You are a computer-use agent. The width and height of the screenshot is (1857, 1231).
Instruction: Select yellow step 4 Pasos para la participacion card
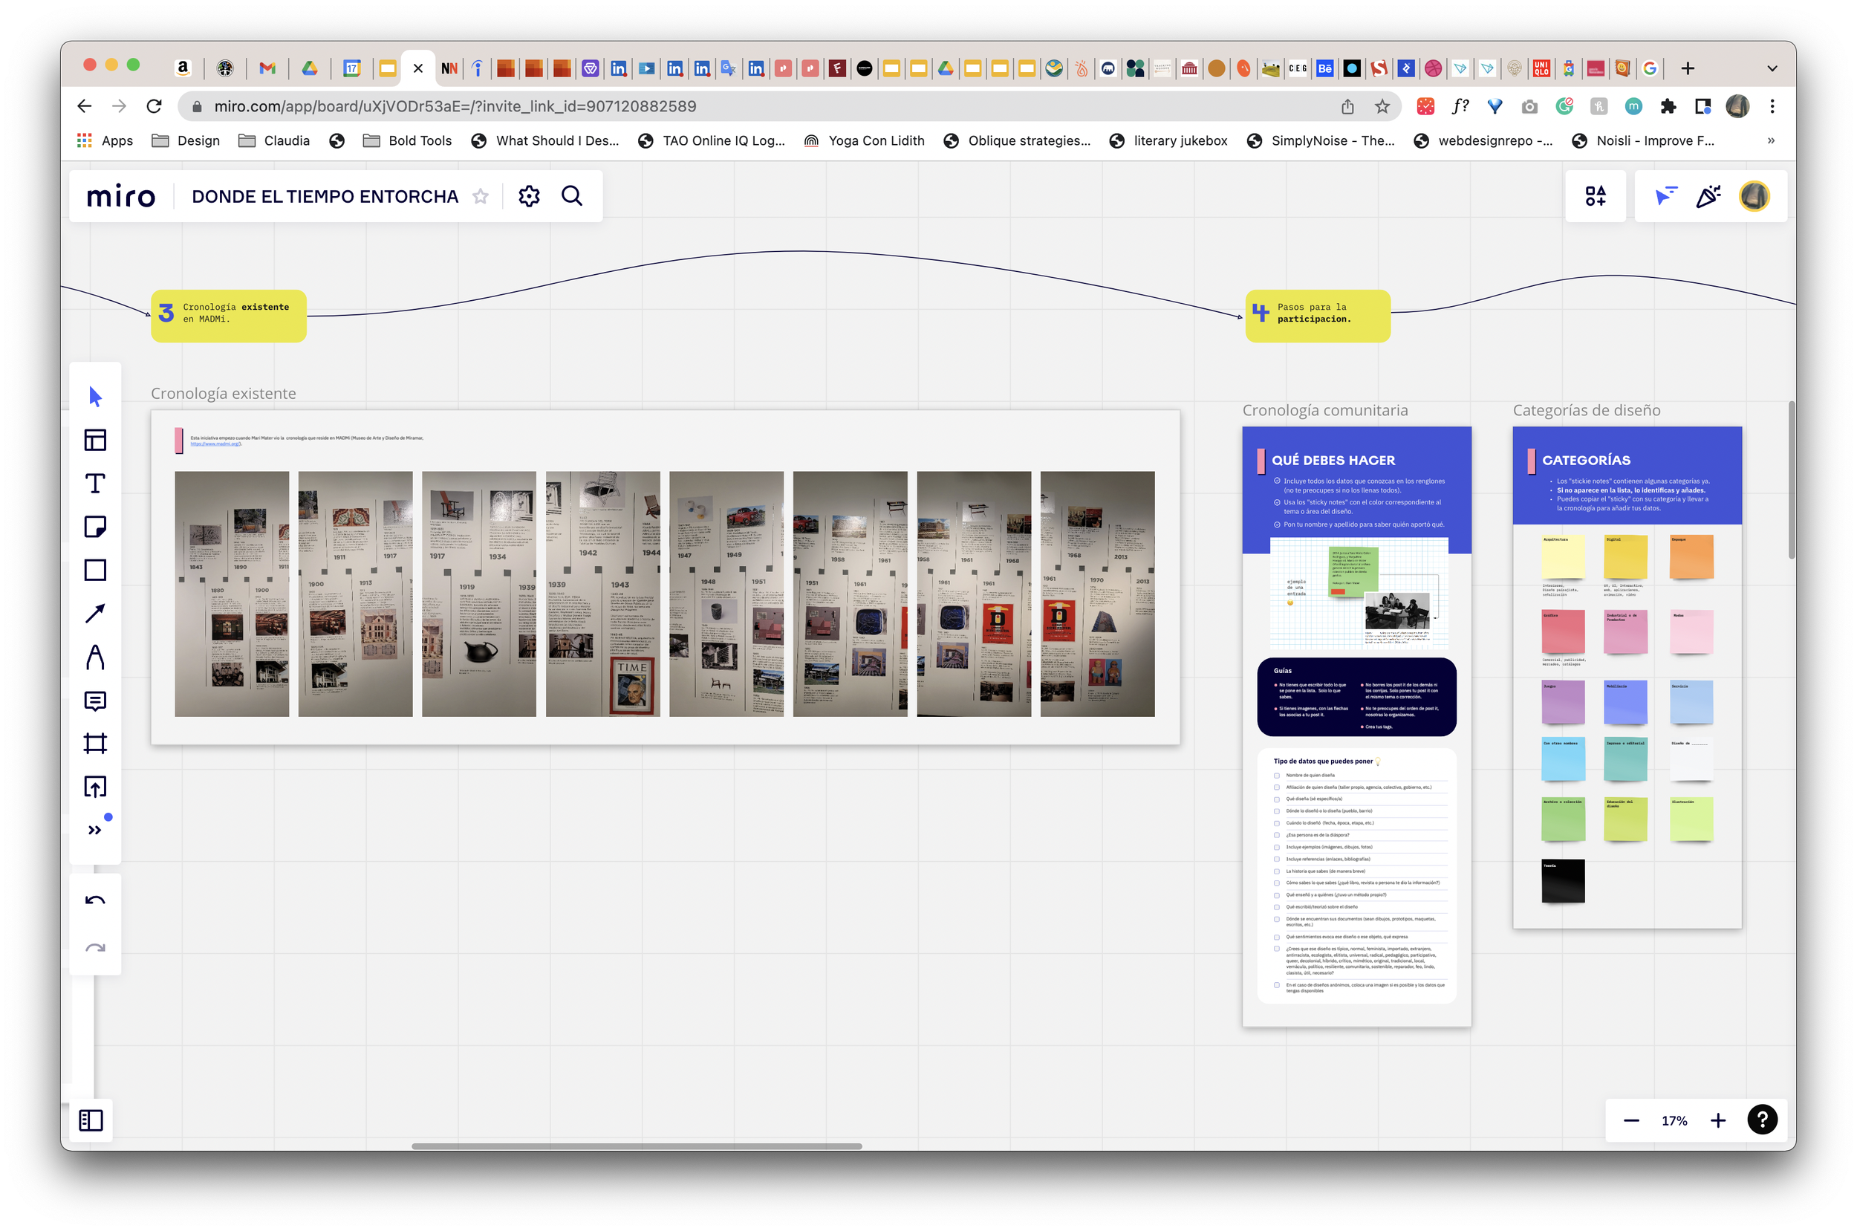tap(1318, 316)
